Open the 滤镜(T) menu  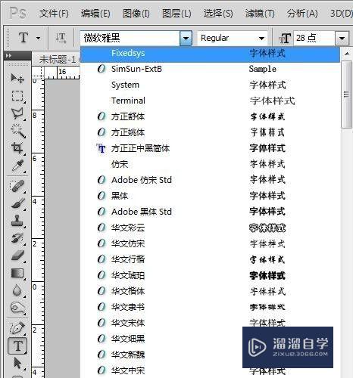(x=260, y=13)
